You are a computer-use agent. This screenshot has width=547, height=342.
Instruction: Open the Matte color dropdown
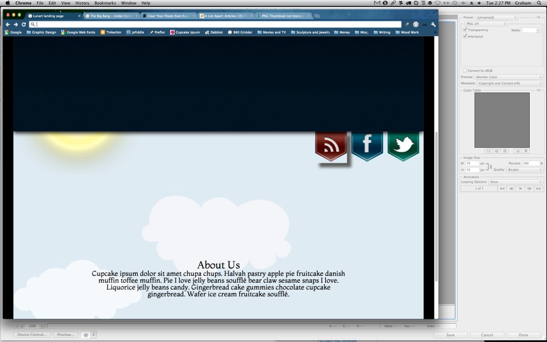(x=532, y=30)
